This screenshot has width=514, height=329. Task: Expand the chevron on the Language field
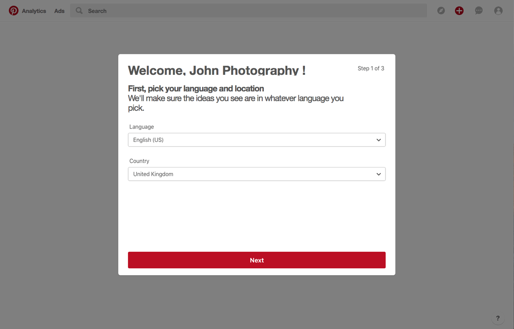[379, 140]
